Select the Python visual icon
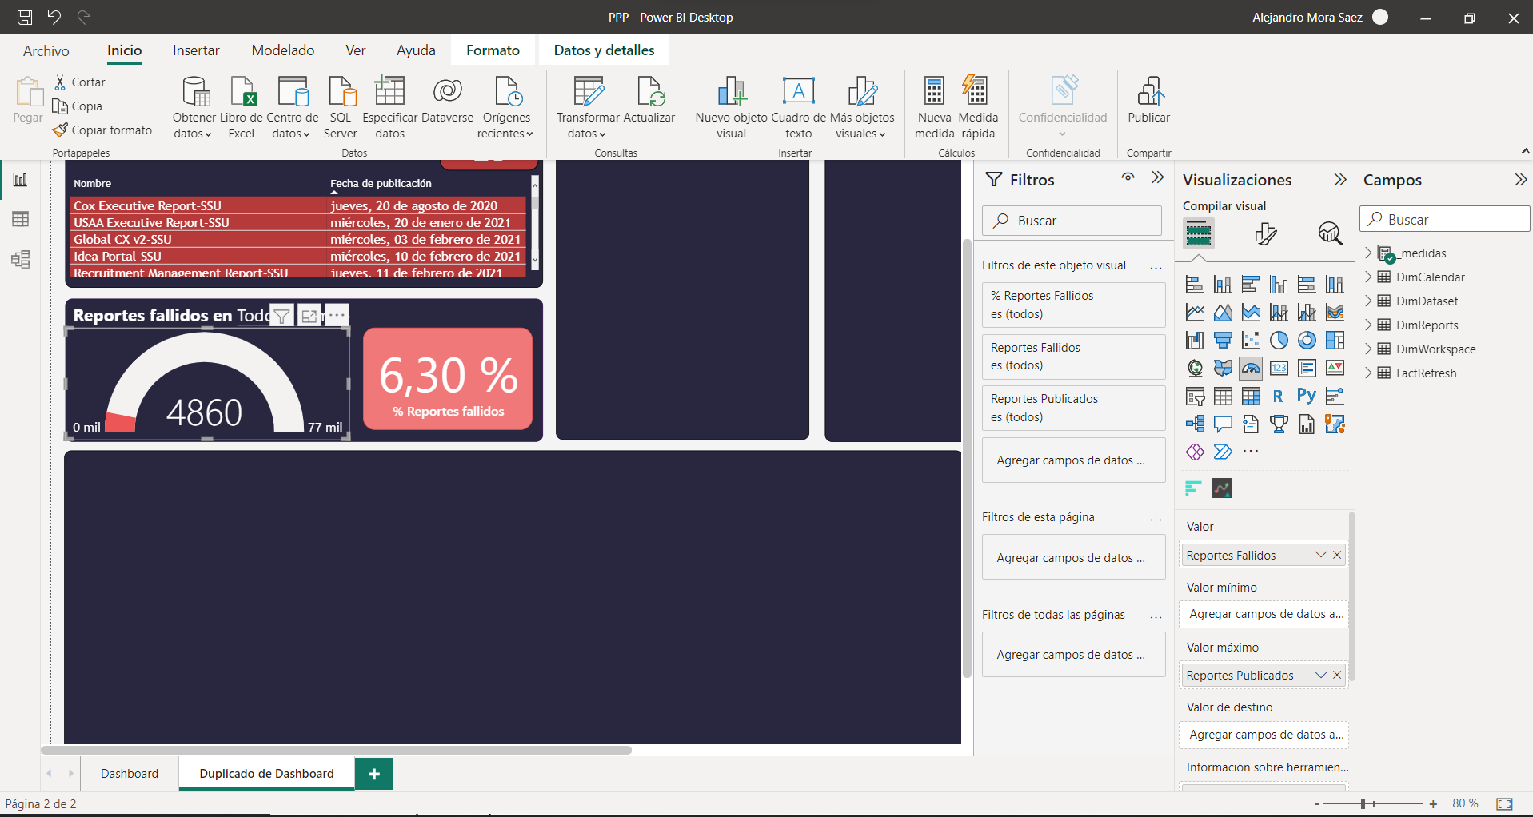Viewport: 1533px width, 817px height. [x=1306, y=396]
